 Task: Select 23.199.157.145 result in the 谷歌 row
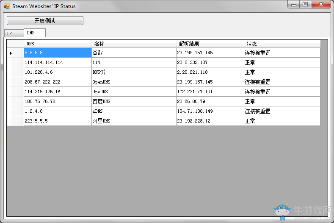[210, 53]
